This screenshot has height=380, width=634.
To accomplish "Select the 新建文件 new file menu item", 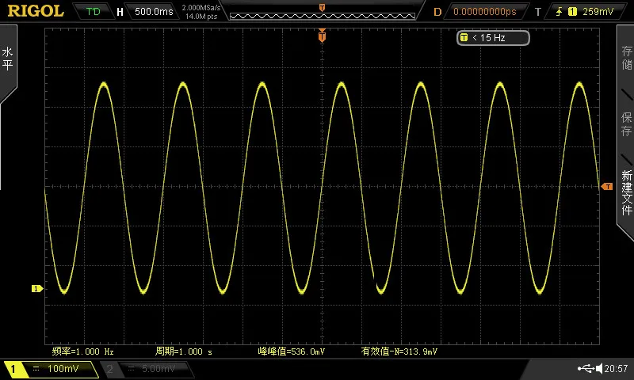I will tap(627, 192).
